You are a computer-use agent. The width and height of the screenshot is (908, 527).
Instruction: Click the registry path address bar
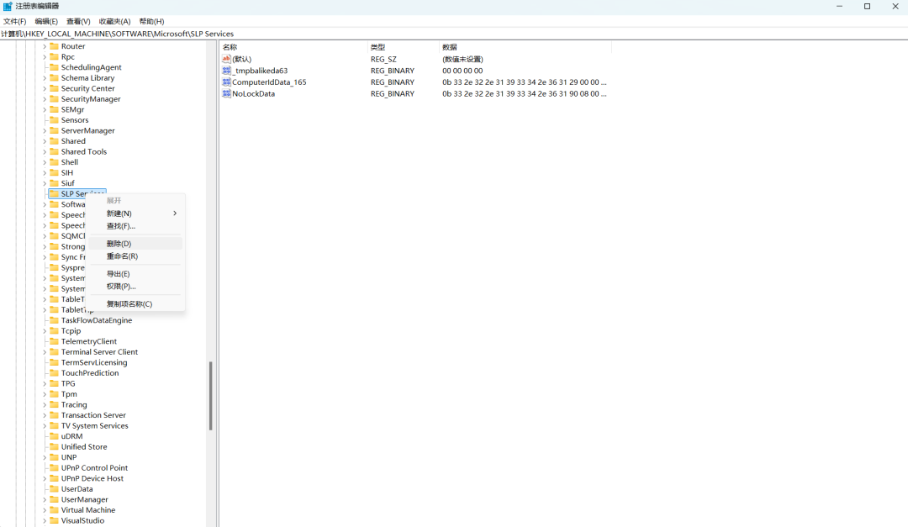coord(420,34)
